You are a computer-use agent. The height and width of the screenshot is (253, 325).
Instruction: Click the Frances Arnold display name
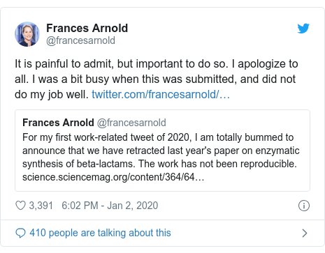point(87,28)
